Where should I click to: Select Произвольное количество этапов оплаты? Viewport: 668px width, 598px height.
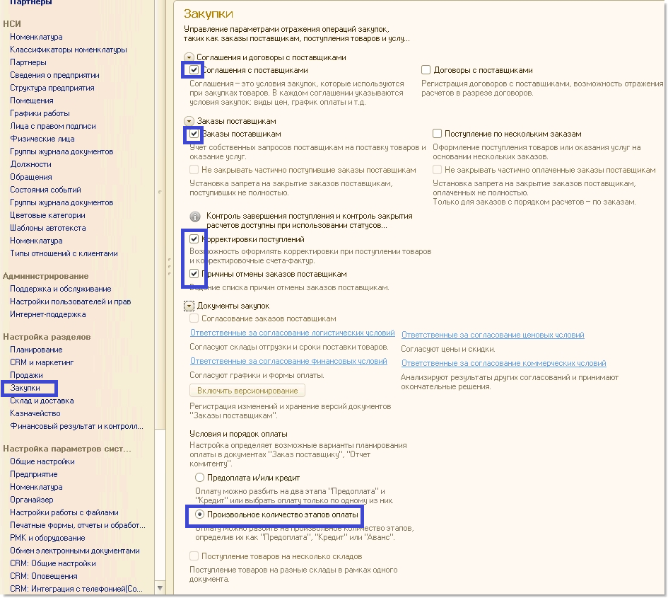coord(200,514)
